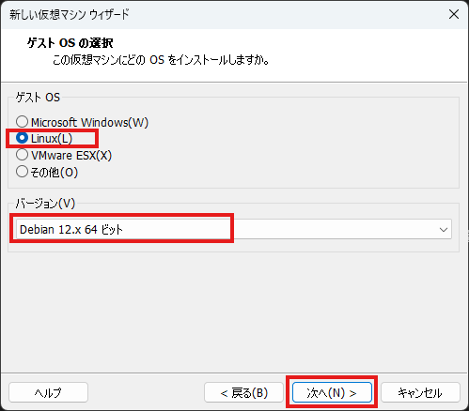Click the キャンセル button
Viewport: 469px width, 411px height.
(420, 392)
